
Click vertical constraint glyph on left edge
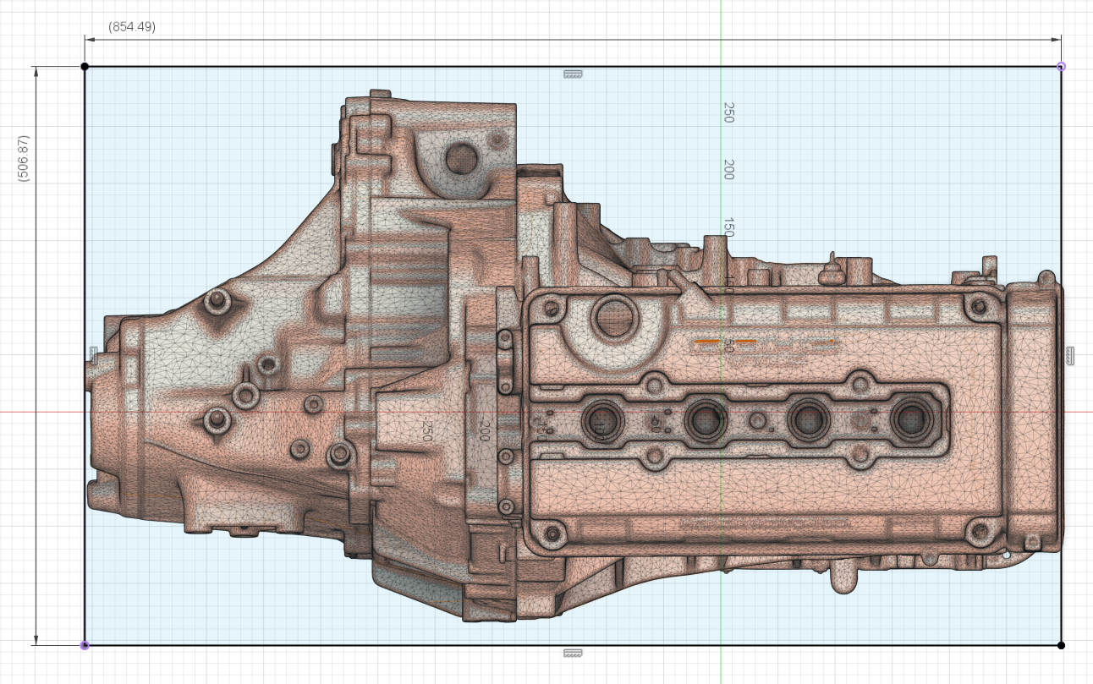[93, 355]
